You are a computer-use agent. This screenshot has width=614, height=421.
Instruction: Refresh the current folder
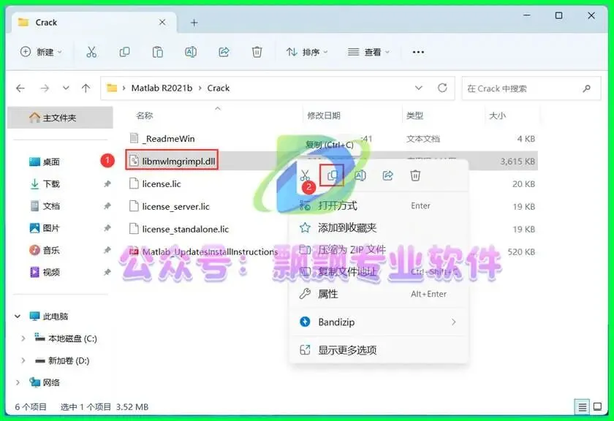pos(442,88)
